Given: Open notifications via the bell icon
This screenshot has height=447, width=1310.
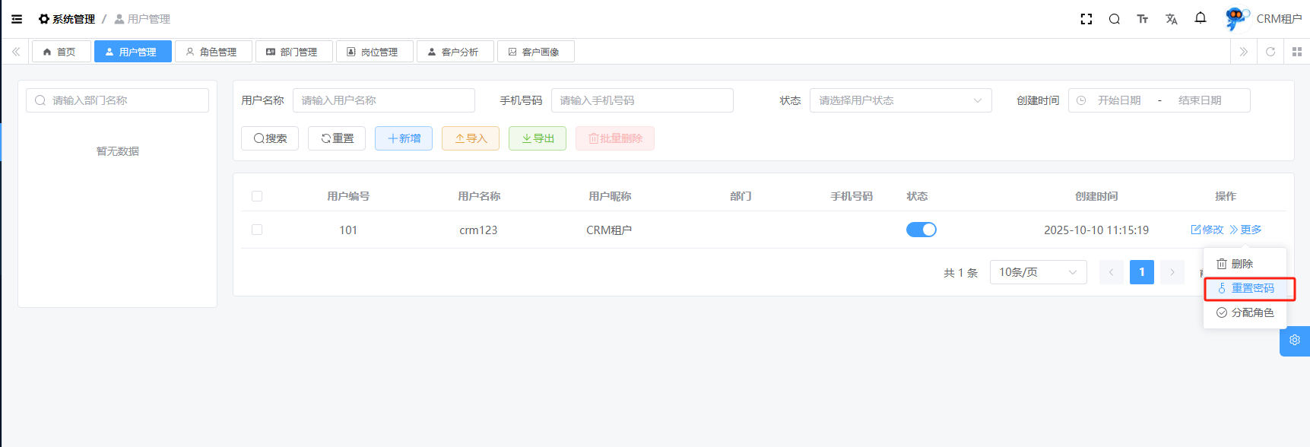Looking at the screenshot, I should point(1201,18).
